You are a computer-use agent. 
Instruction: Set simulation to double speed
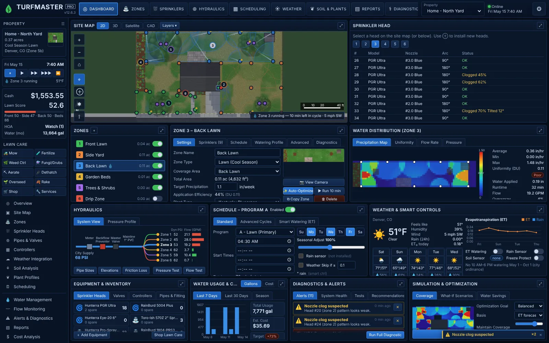34,73
